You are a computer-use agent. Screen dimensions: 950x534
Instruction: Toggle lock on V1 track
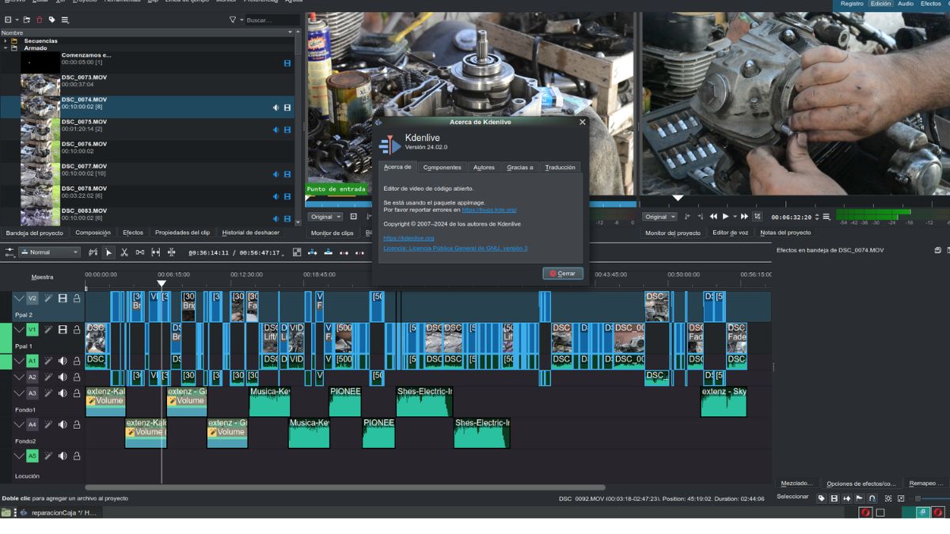point(77,329)
